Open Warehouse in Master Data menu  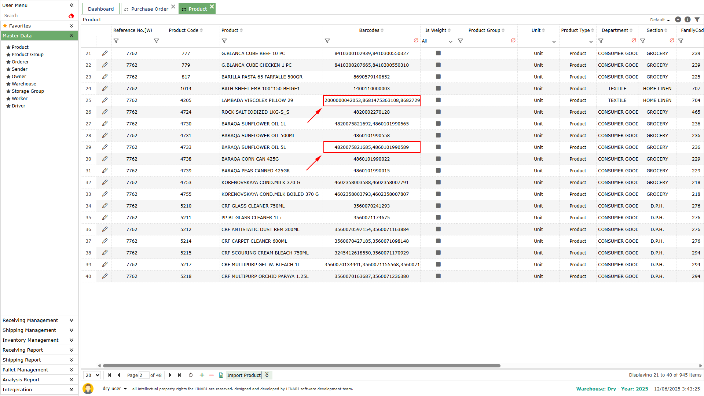click(x=24, y=84)
